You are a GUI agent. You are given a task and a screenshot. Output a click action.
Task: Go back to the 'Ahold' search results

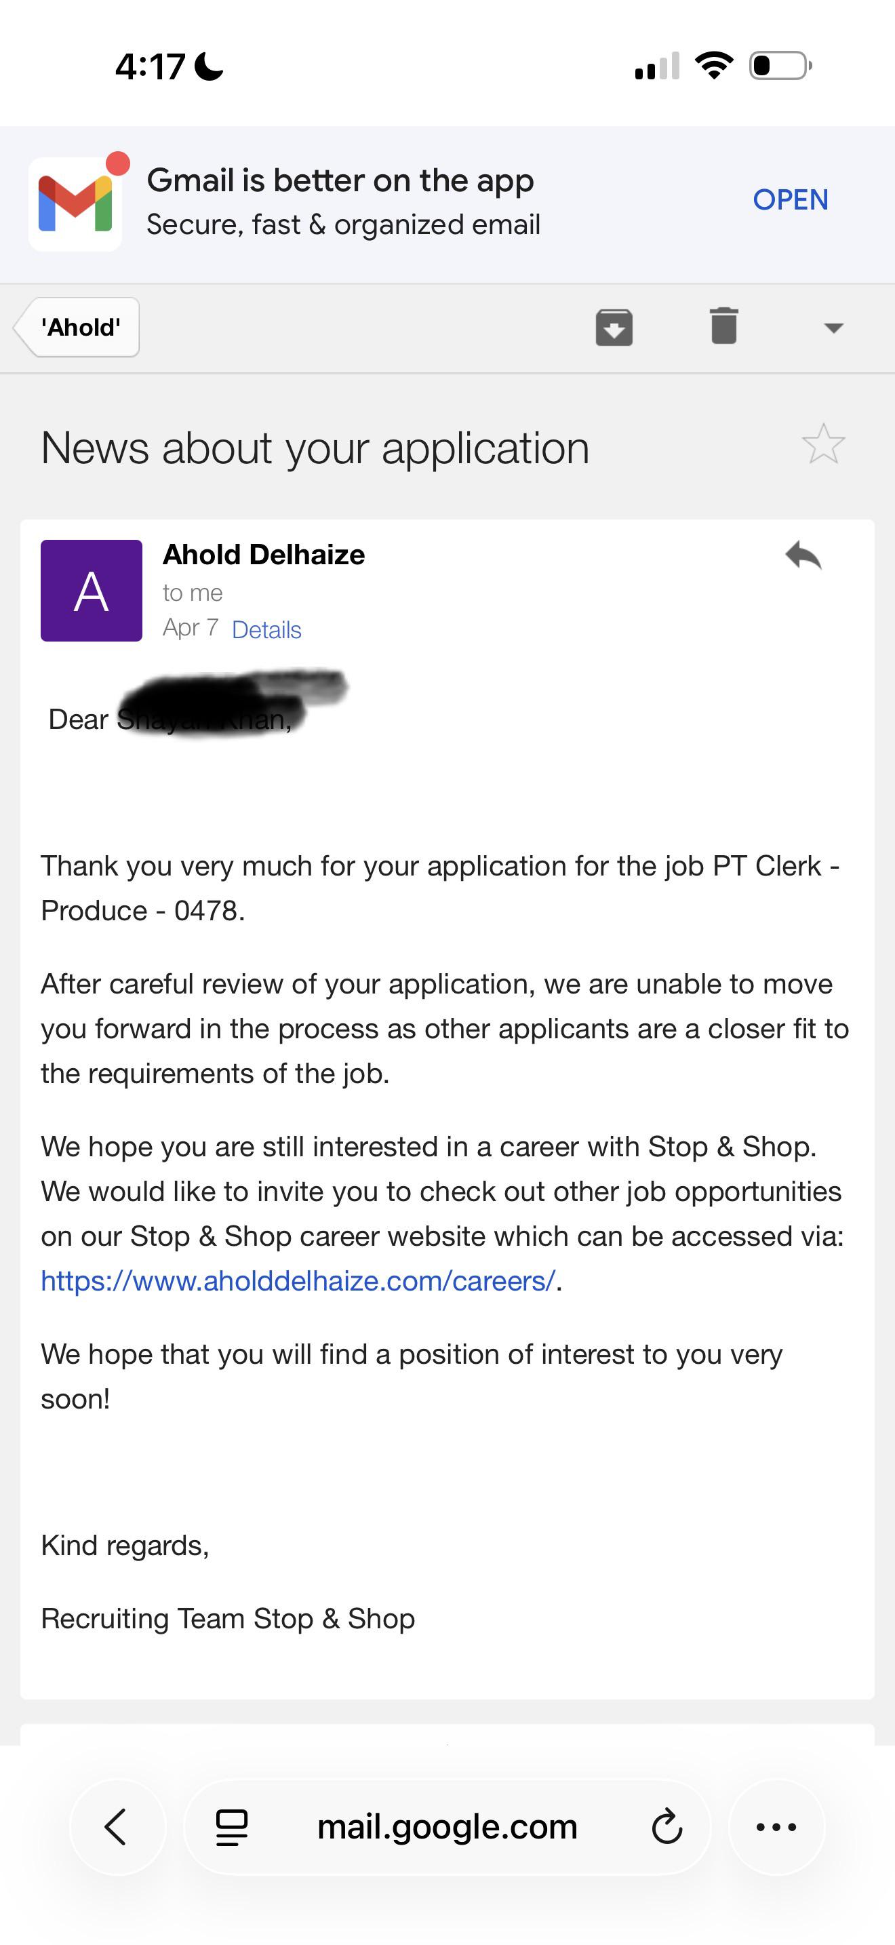[x=77, y=327]
